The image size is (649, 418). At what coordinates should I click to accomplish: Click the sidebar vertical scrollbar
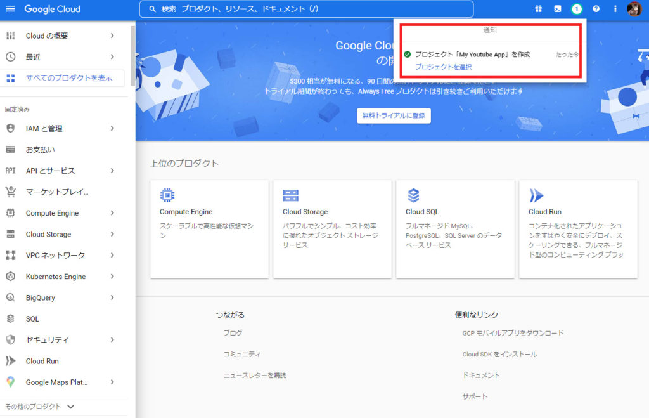pyautogui.click(x=132, y=56)
